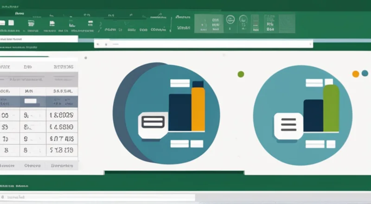Click hamburger list icon on green bar chart
This screenshot has width=371, height=204.
(288, 125)
